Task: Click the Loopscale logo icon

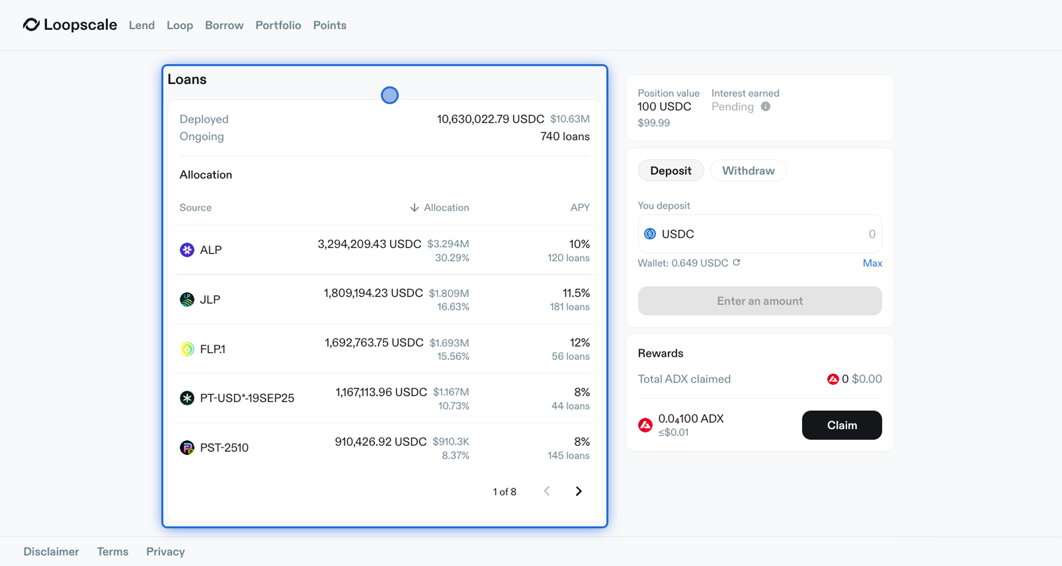Action: [31, 25]
